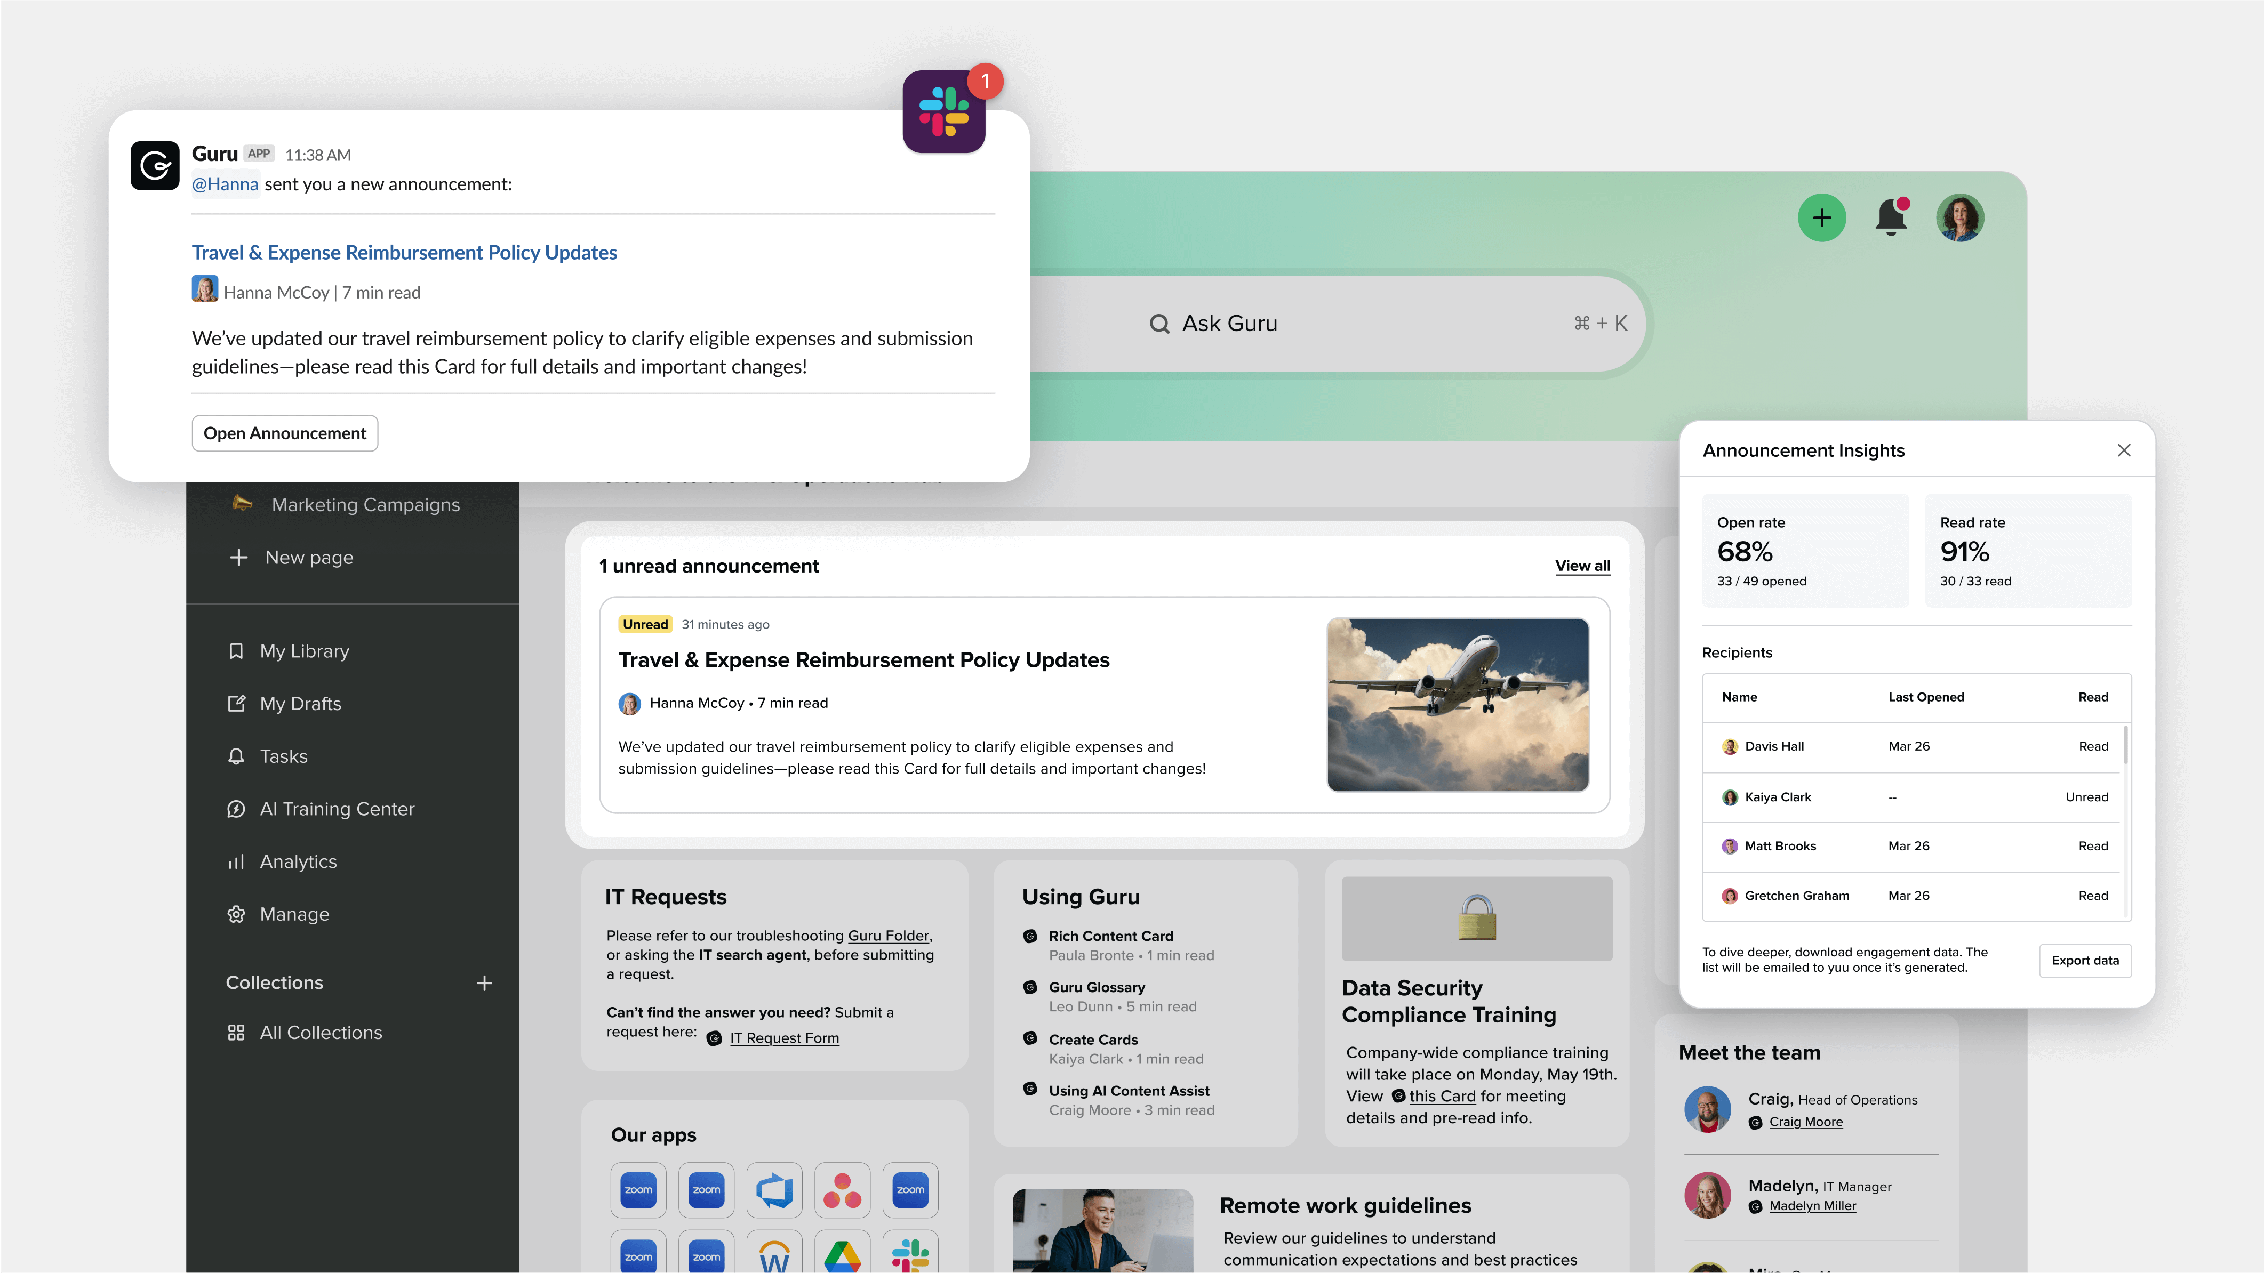Click the Open Announcement button
Image resolution: width=2264 pixels, height=1273 pixels.
pyautogui.click(x=285, y=433)
